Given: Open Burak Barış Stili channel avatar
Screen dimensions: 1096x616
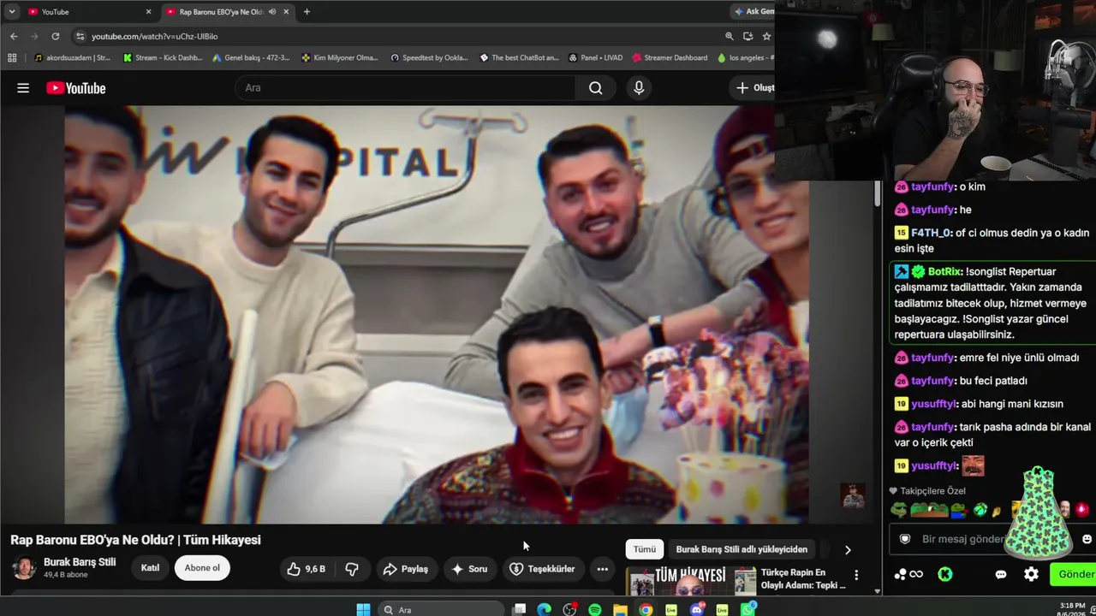Looking at the screenshot, I should point(24,567).
